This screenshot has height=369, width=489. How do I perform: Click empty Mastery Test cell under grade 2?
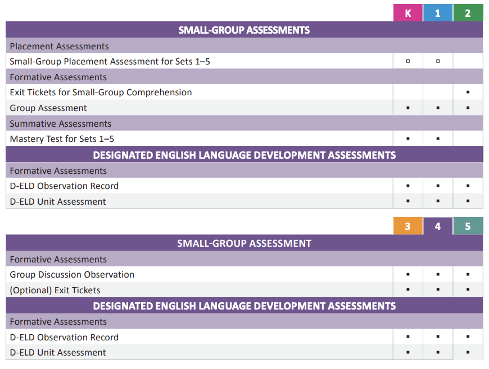pyautogui.click(x=468, y=139)
